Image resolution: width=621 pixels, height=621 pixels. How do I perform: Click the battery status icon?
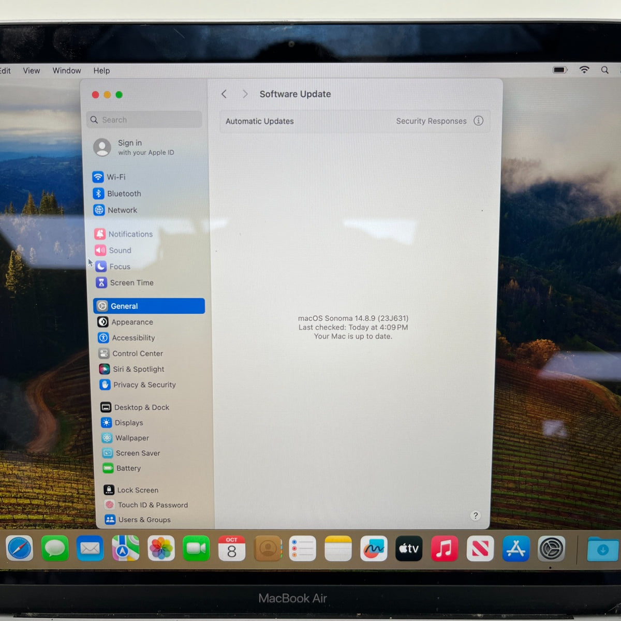pyautogui.click(x=560, y=70)
